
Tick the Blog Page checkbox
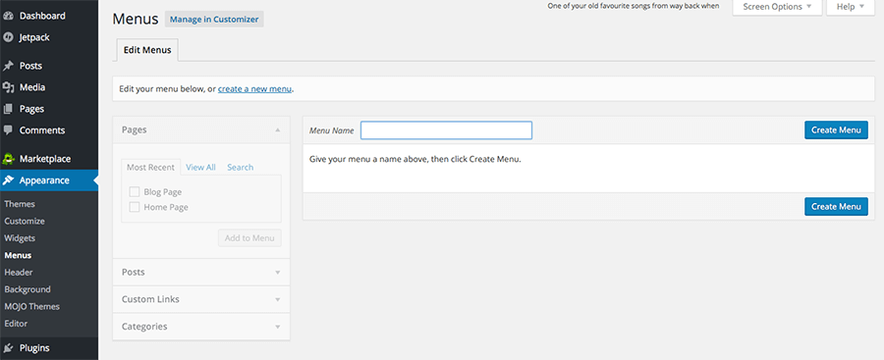pos(135,191)
